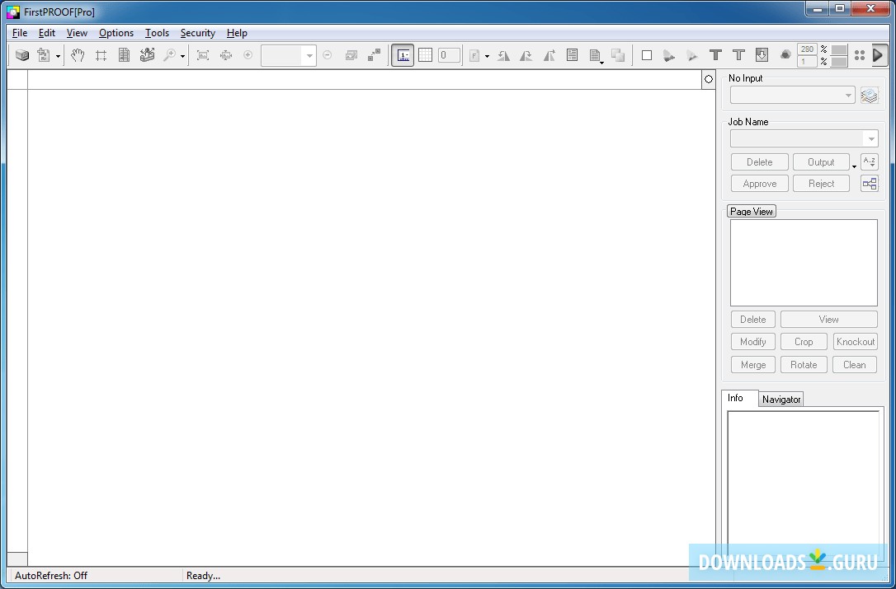Click the overlapping images toolbar icon

tap(351, 55)
